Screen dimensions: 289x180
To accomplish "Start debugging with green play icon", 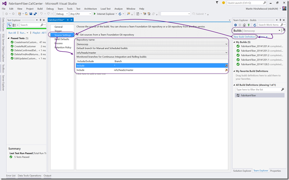I will click(95, 14).
